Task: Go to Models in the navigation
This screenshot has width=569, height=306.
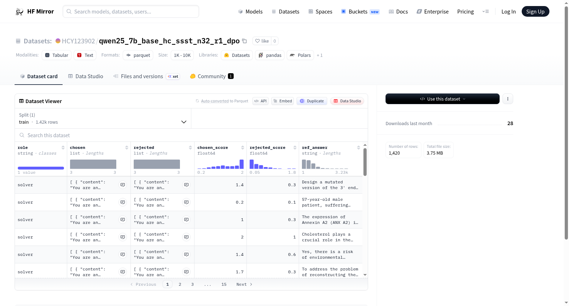Action: 250,12
